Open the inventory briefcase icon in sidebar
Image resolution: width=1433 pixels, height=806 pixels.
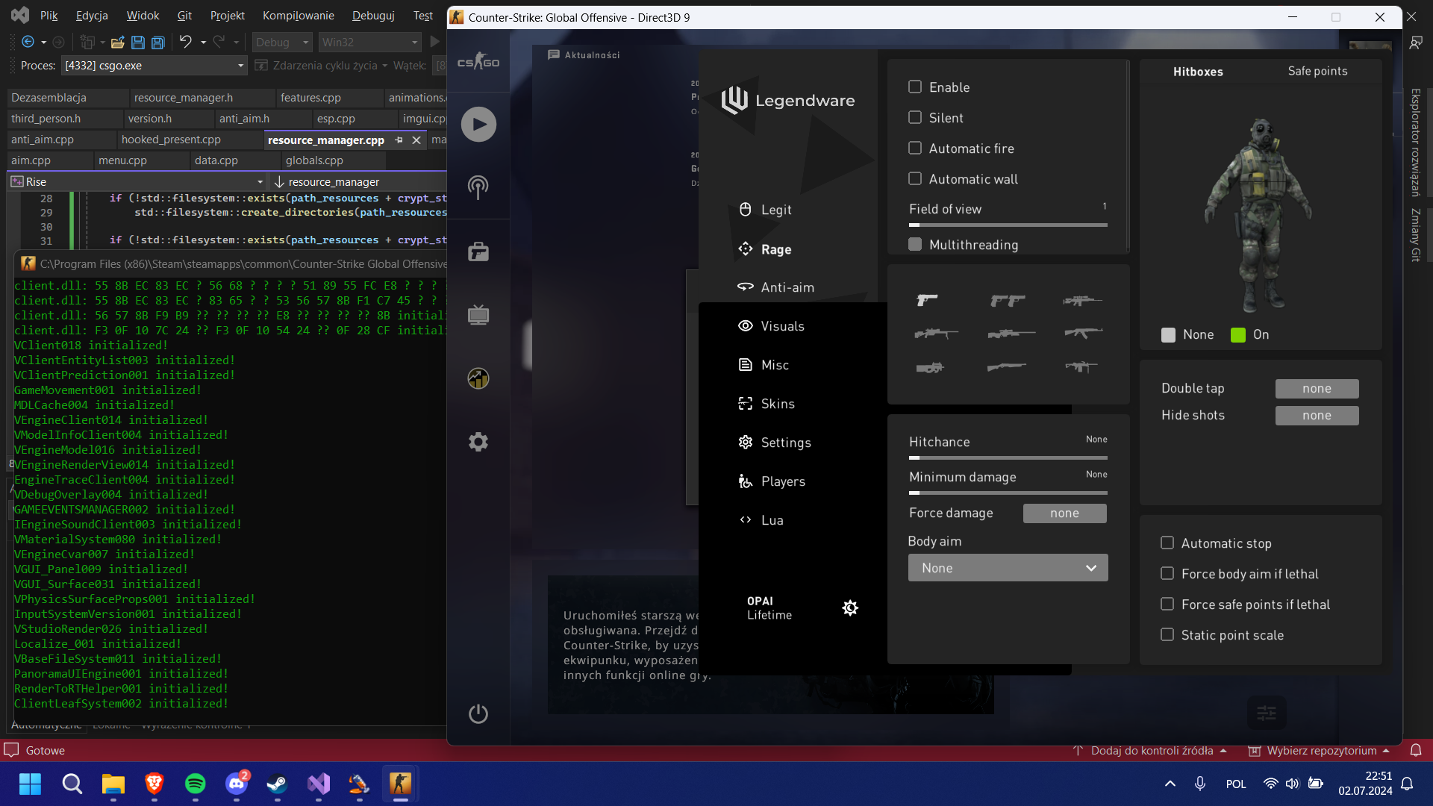[x=478, y=252]
